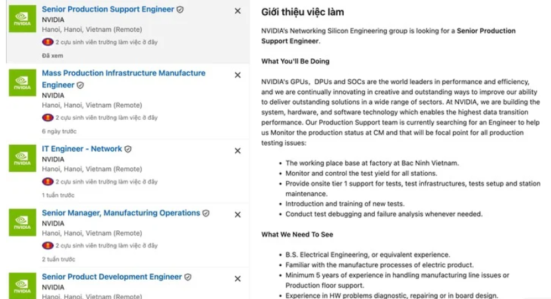Click NVIDIA logo beside Mass Production Infrastructure listing
The width and height of the screenshot is (551, 299).
click(x=23, y=83)
